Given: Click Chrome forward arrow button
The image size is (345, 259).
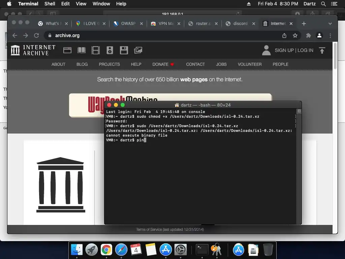Looking at the screenshot, I should point(26,35).
